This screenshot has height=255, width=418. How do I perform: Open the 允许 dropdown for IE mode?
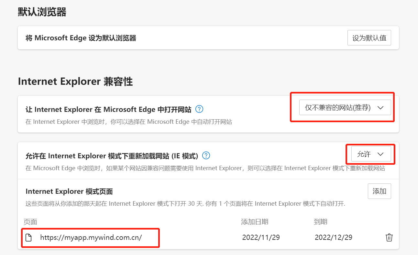click(x=371, y=154)
